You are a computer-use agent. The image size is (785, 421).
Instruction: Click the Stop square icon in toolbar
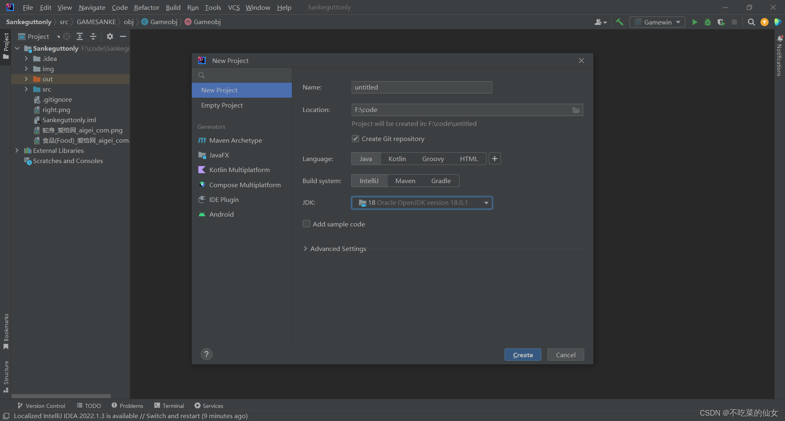pos(734,22)
